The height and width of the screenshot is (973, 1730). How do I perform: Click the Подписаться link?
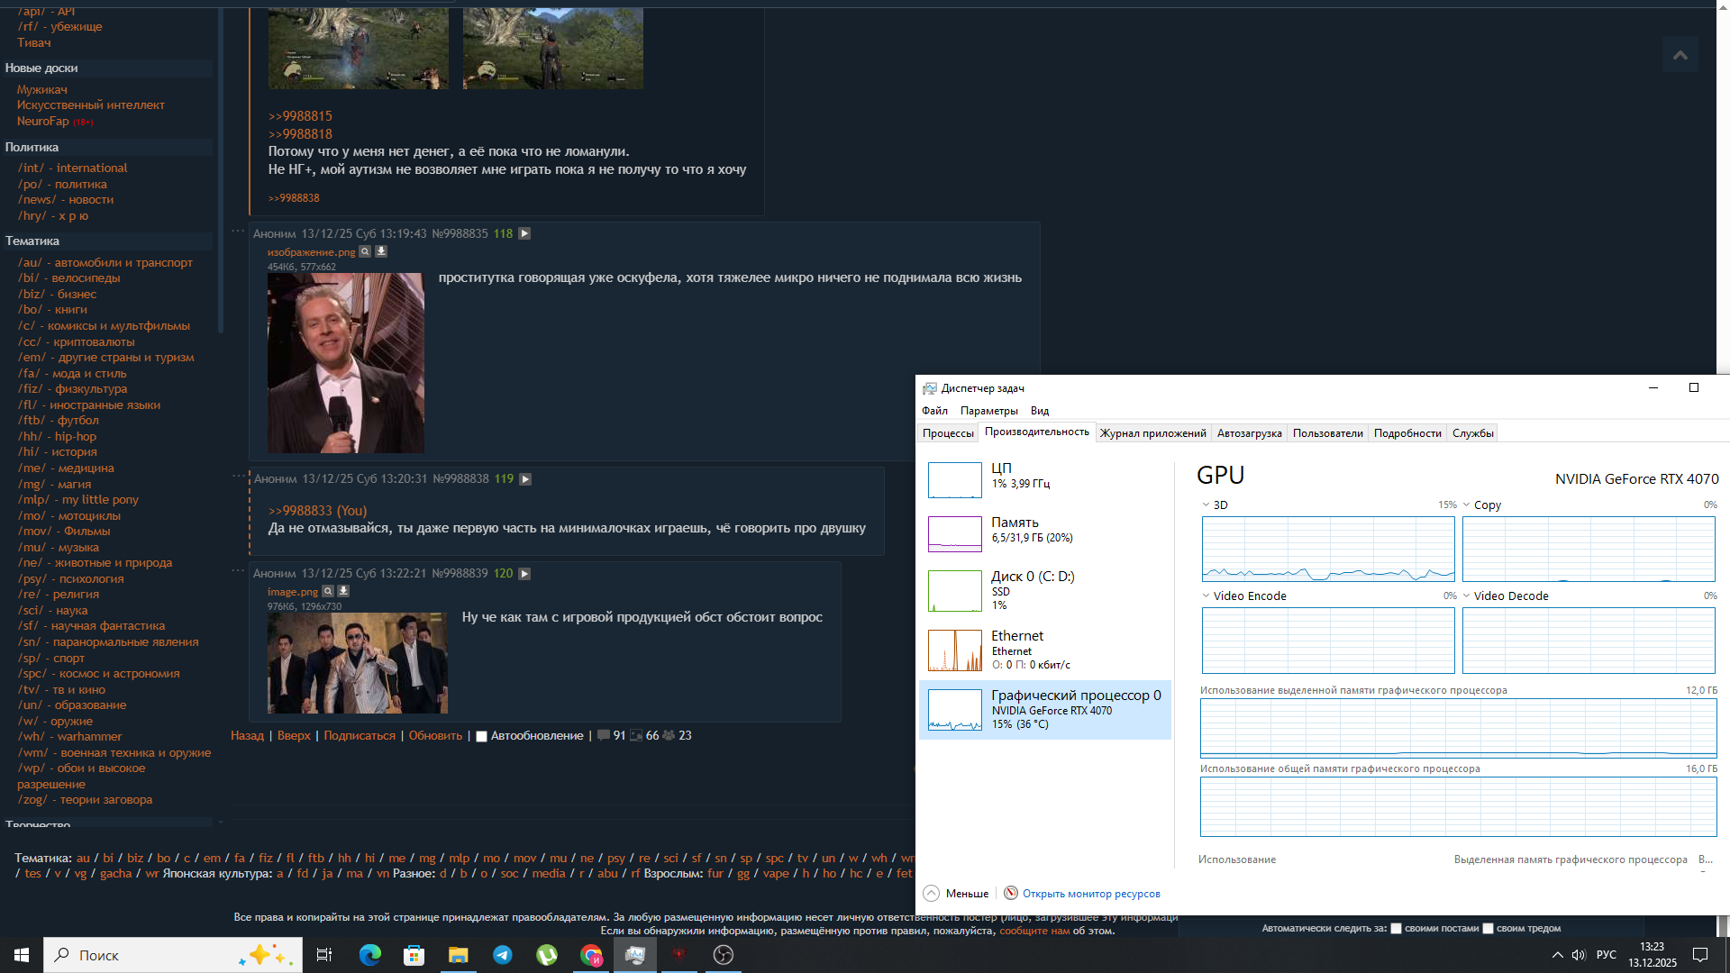[359, 735]
